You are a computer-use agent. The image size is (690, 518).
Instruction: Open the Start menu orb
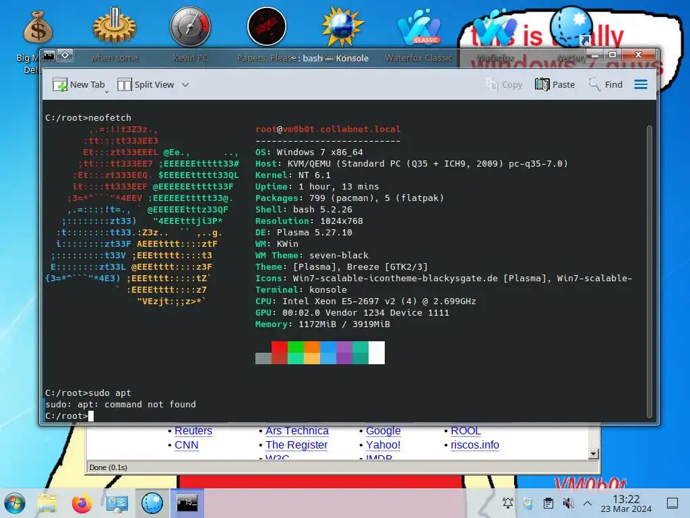coord(15,503)
